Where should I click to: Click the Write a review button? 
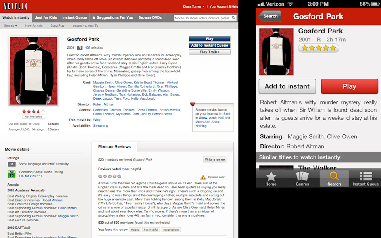coord(215,159)
